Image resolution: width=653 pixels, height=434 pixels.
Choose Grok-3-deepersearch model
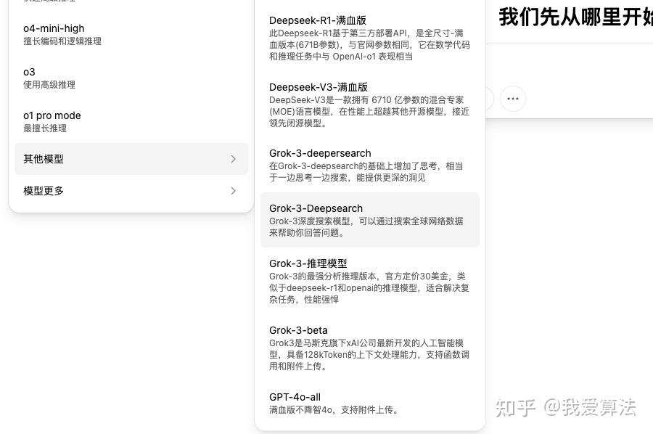(x=370, y=165)
